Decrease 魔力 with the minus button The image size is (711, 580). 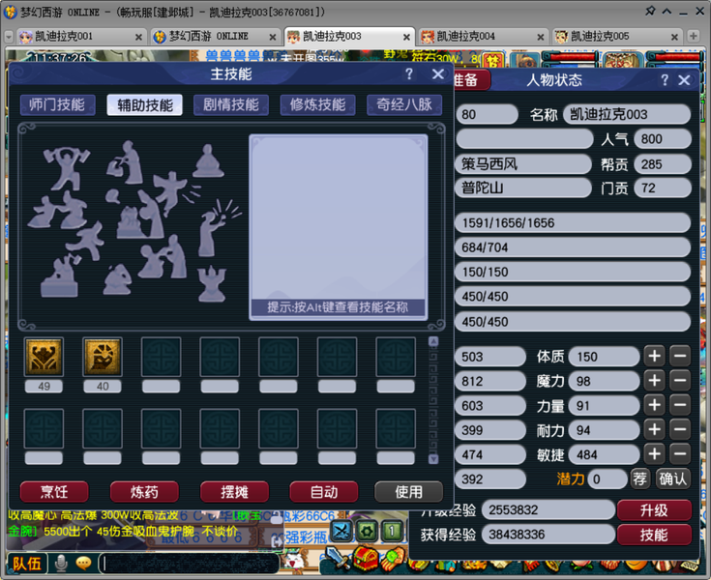(680, 381)
